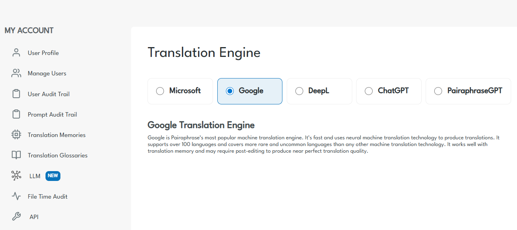Click the Translation Glossaries book icon
The width and height of the screenshot is (517, 230).
coord(16,155)
